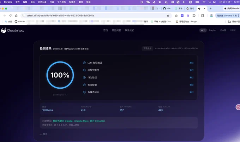
Task: Open the purple flame extension icon
Action: 188,16
